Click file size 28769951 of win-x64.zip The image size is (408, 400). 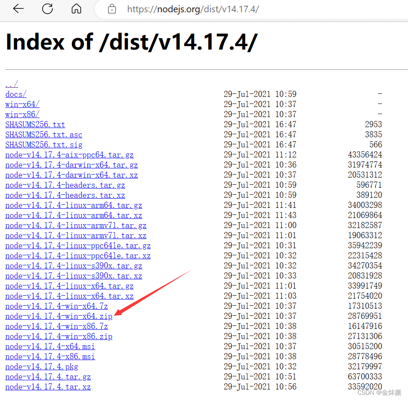(x=365, y=316)
